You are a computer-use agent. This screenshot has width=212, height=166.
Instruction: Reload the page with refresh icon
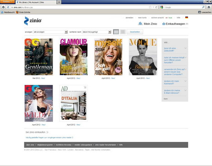(156, 7)
